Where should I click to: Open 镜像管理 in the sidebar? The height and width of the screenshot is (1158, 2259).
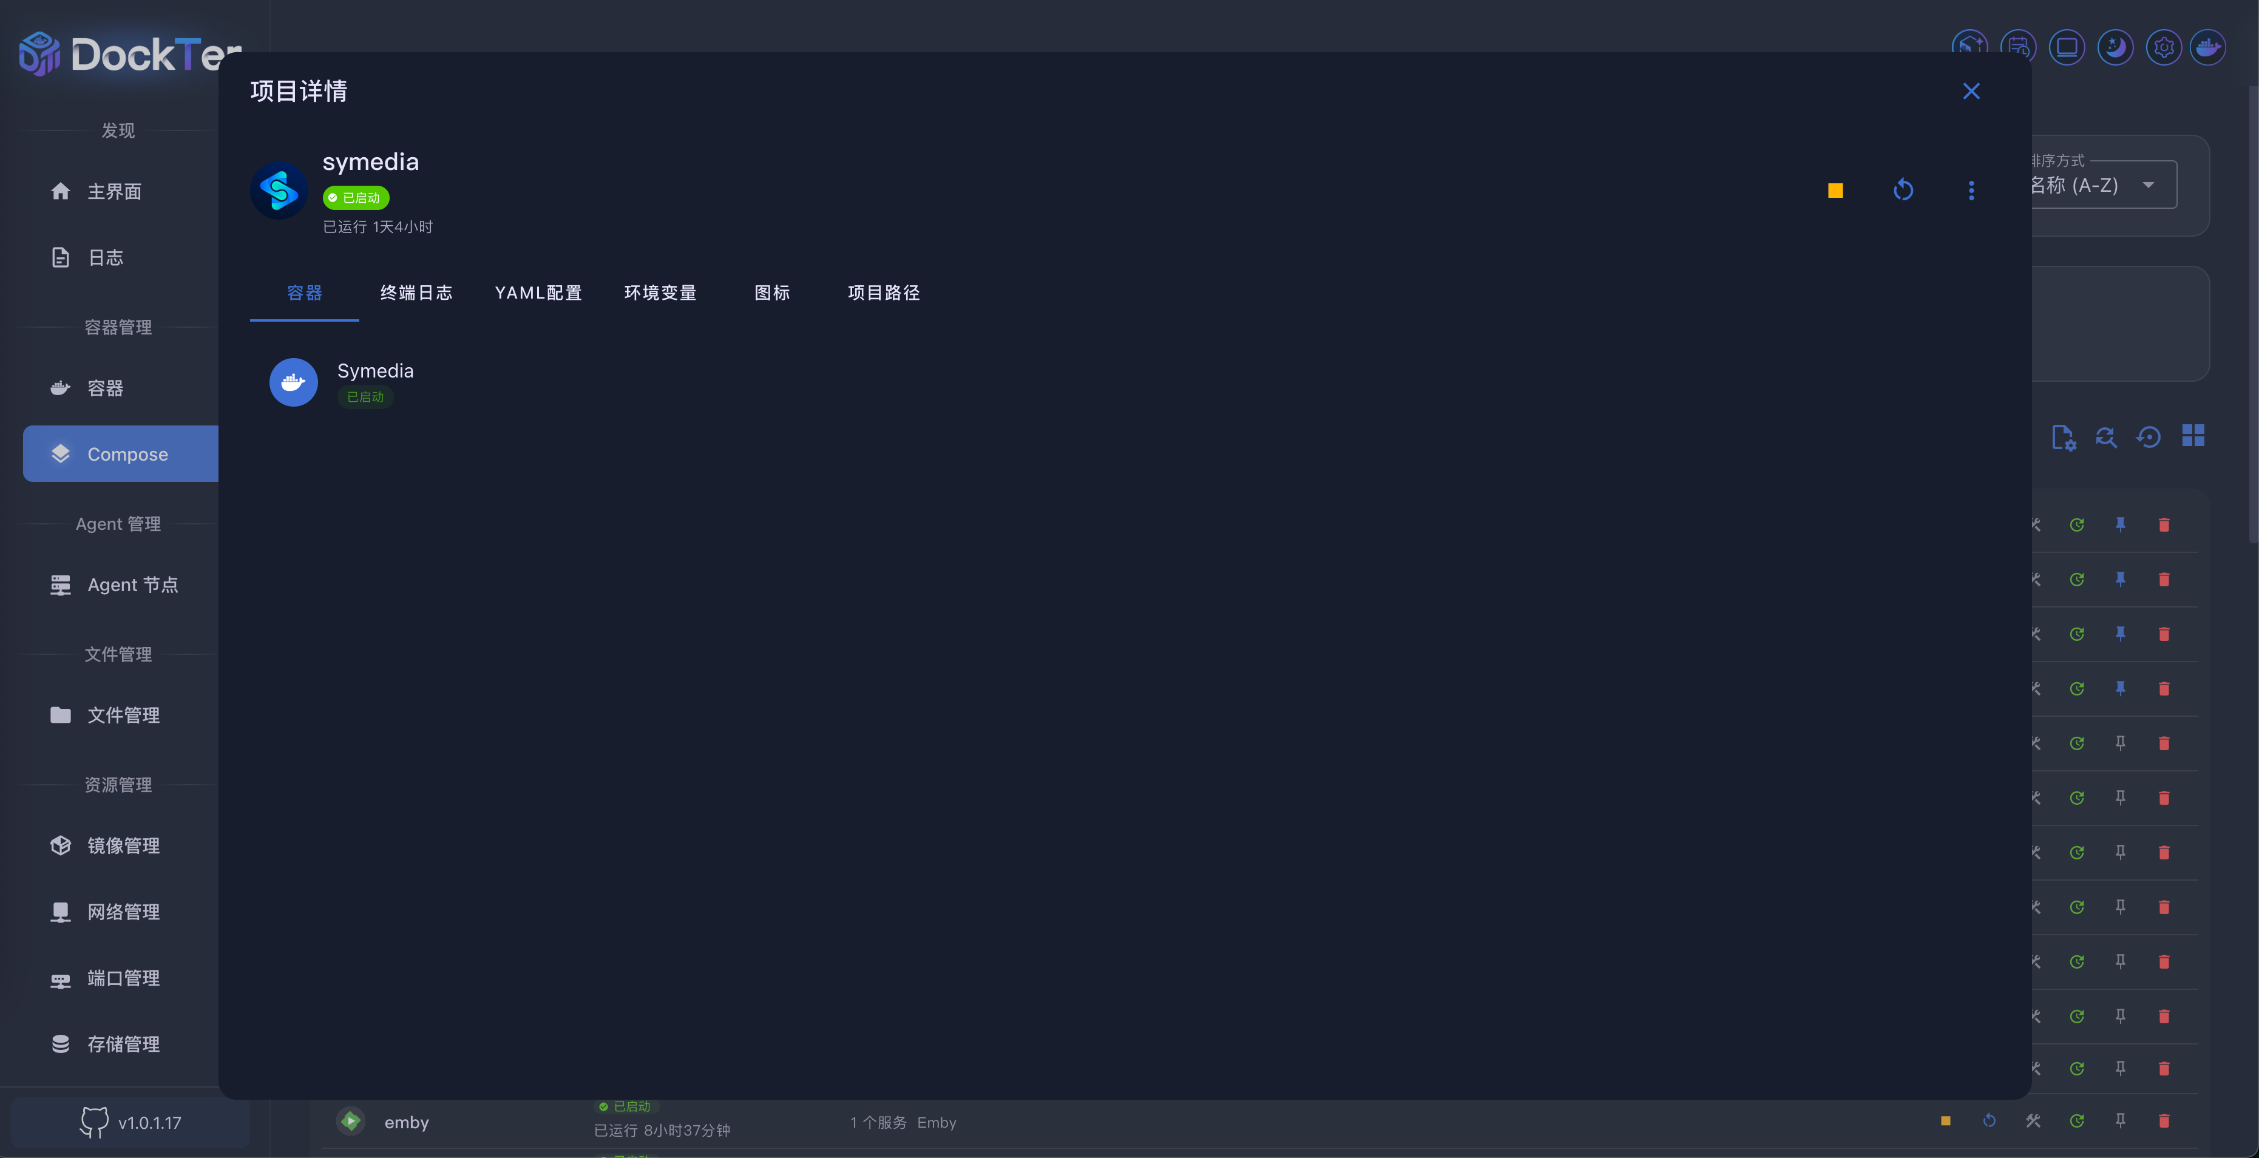[123, 845]
